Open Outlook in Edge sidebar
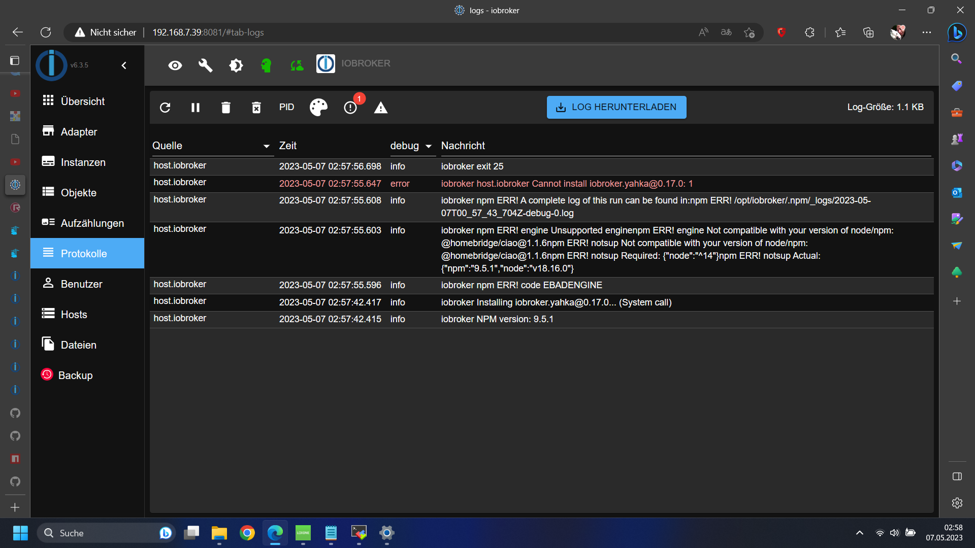Screen dimensions: 975x548 tap(957, 193)
